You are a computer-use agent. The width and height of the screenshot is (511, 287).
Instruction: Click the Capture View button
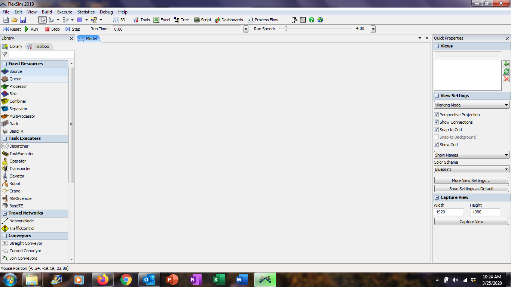click(471, 222)
